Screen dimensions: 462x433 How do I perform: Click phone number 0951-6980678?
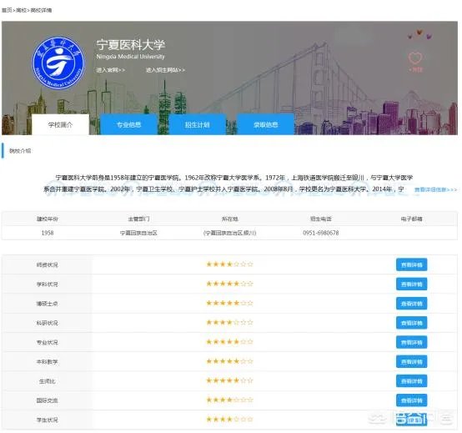(x=320, y=233)
